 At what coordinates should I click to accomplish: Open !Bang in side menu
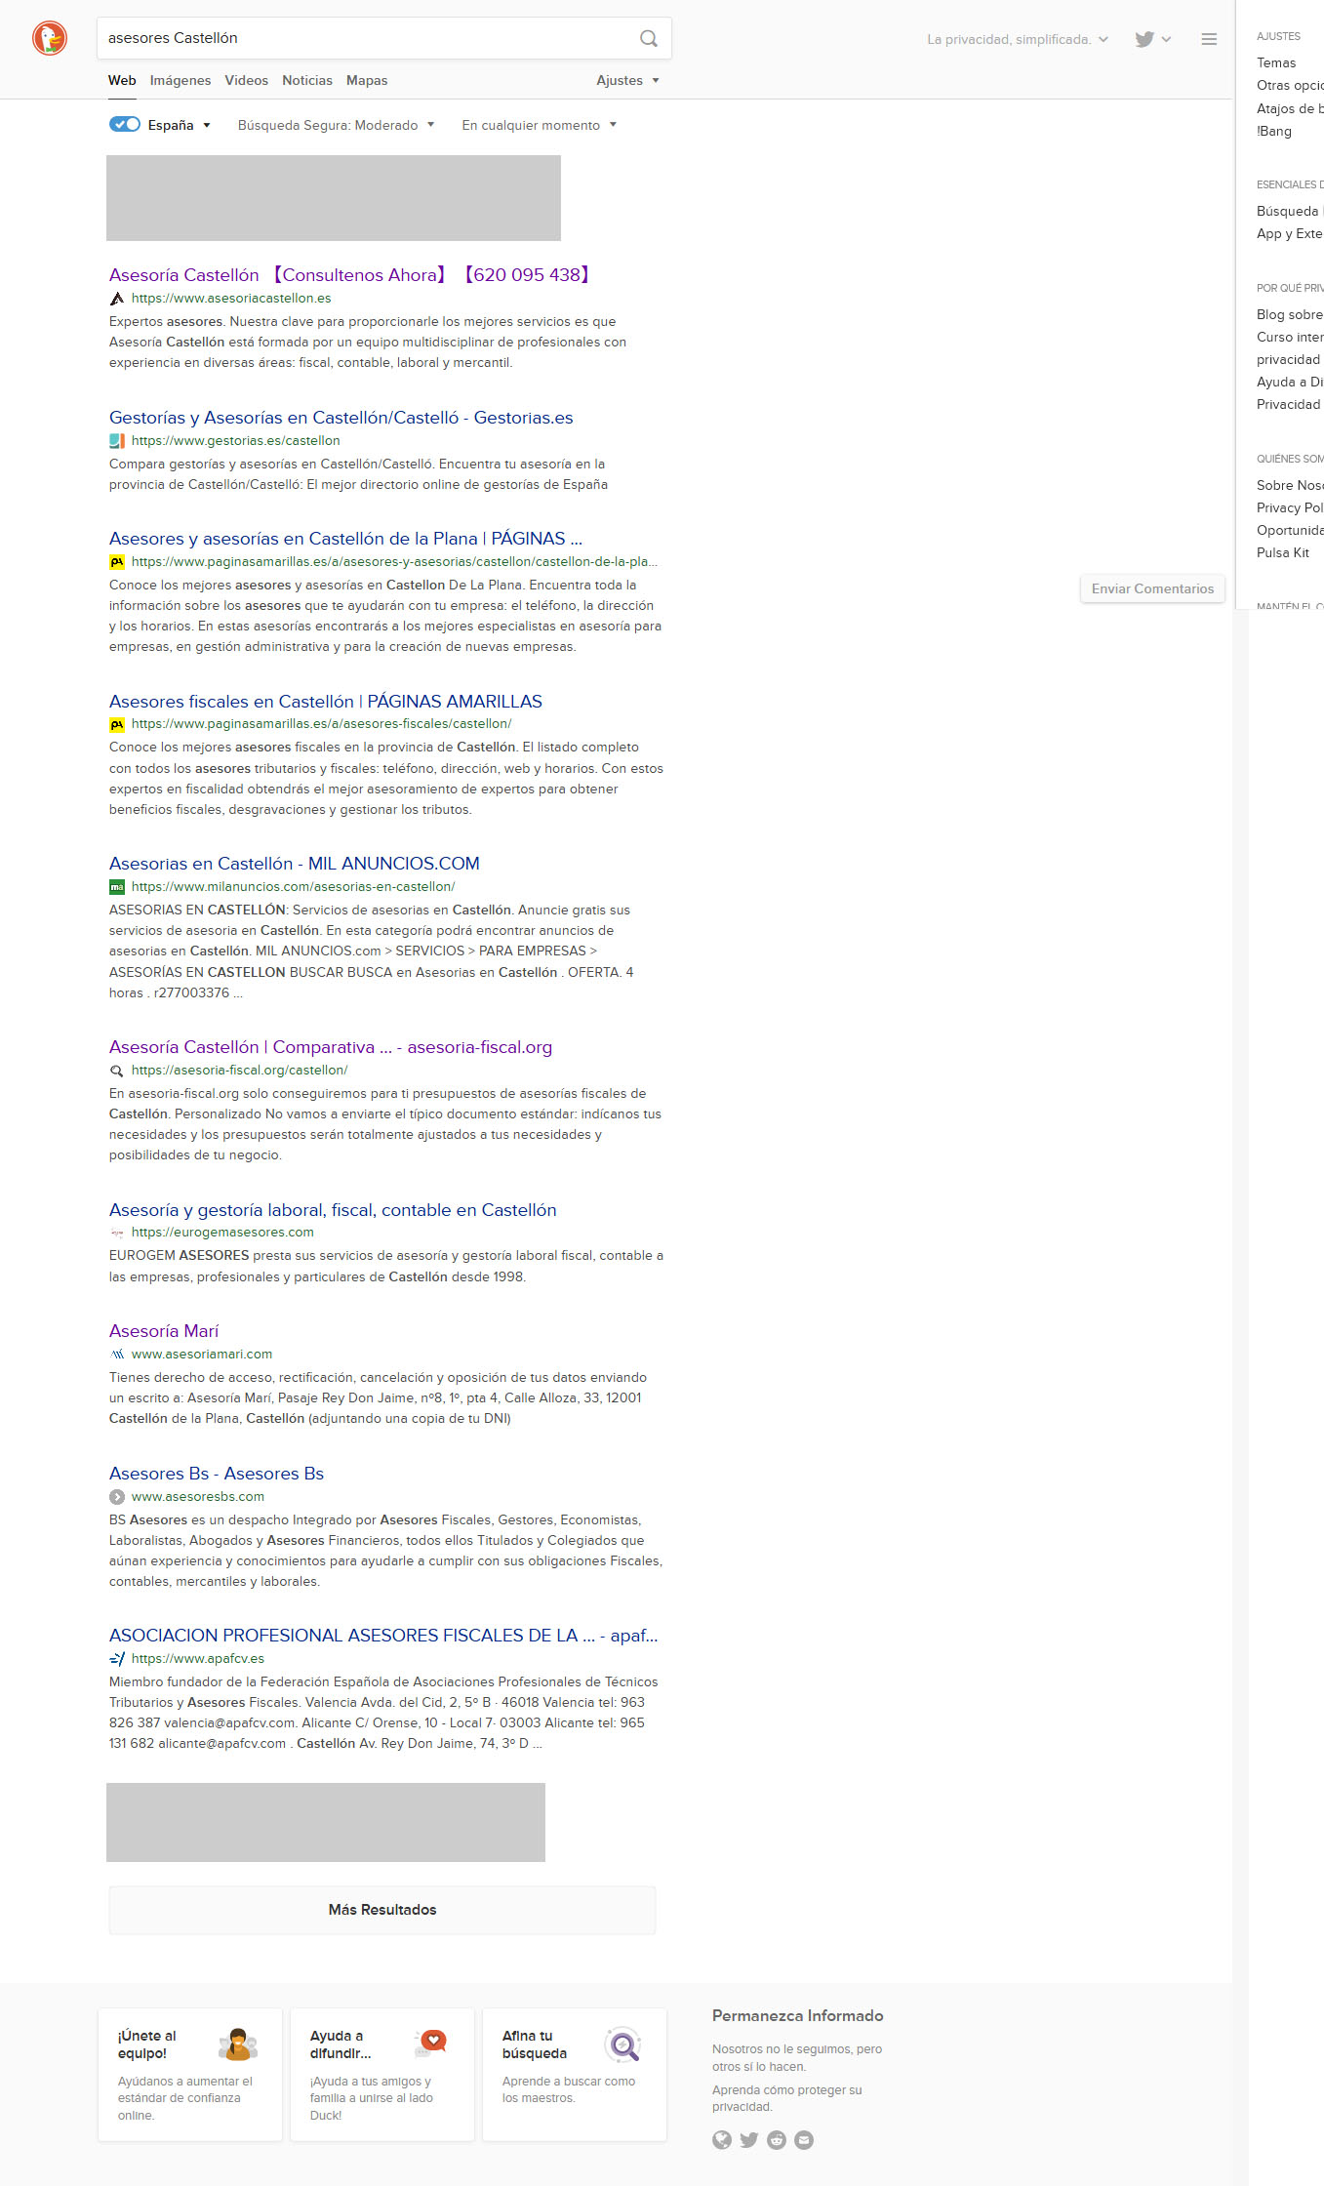pyautogui.click(x=1274, y=131)
